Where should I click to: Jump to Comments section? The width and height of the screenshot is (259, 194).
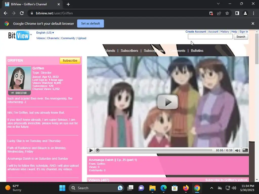tap(177, 51)
